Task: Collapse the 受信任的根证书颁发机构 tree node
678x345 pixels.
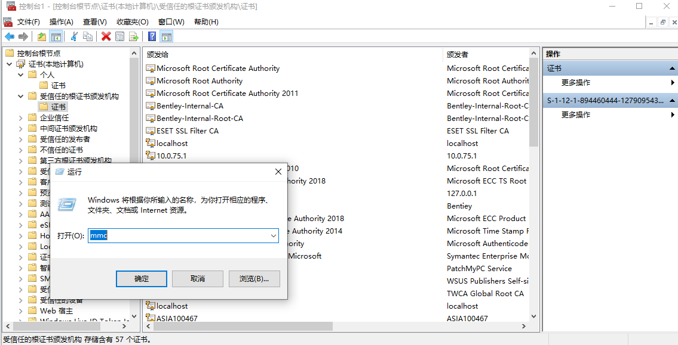Action: pyautogui.click(x=20, y=96)
